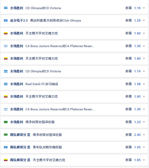
Task: Select the 总分低于3.5 bet label
Action: (19, 21)
